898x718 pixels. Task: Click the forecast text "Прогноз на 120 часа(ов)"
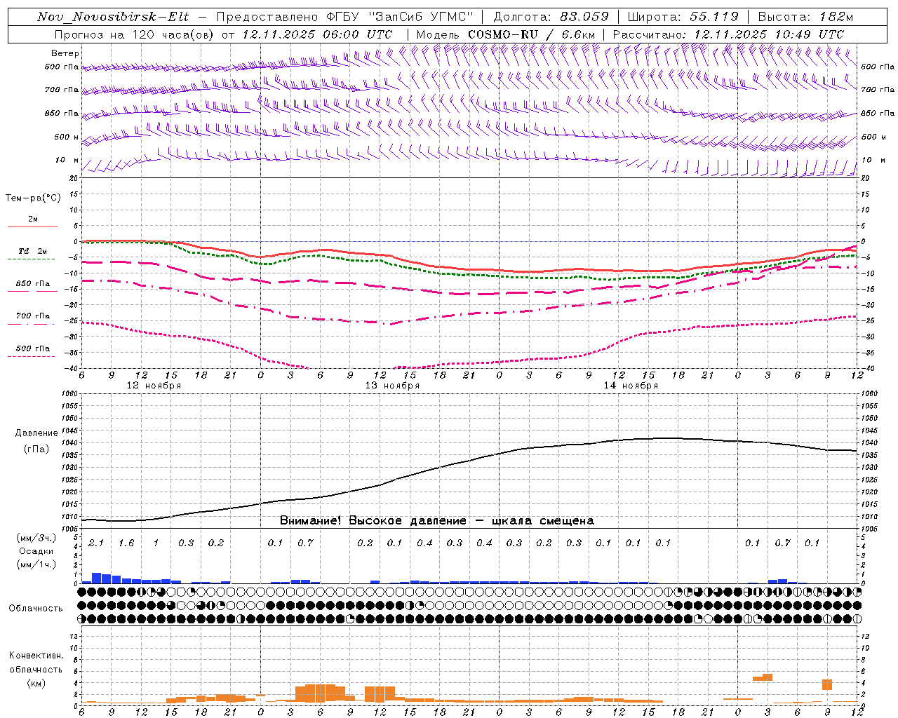[x=134, y=34]
